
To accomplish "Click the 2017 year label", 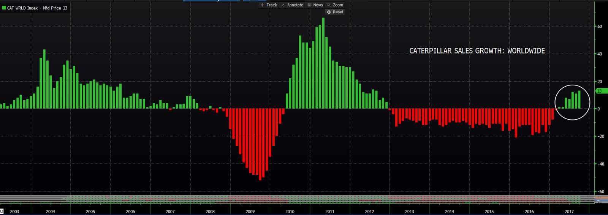I will point(569,212).
